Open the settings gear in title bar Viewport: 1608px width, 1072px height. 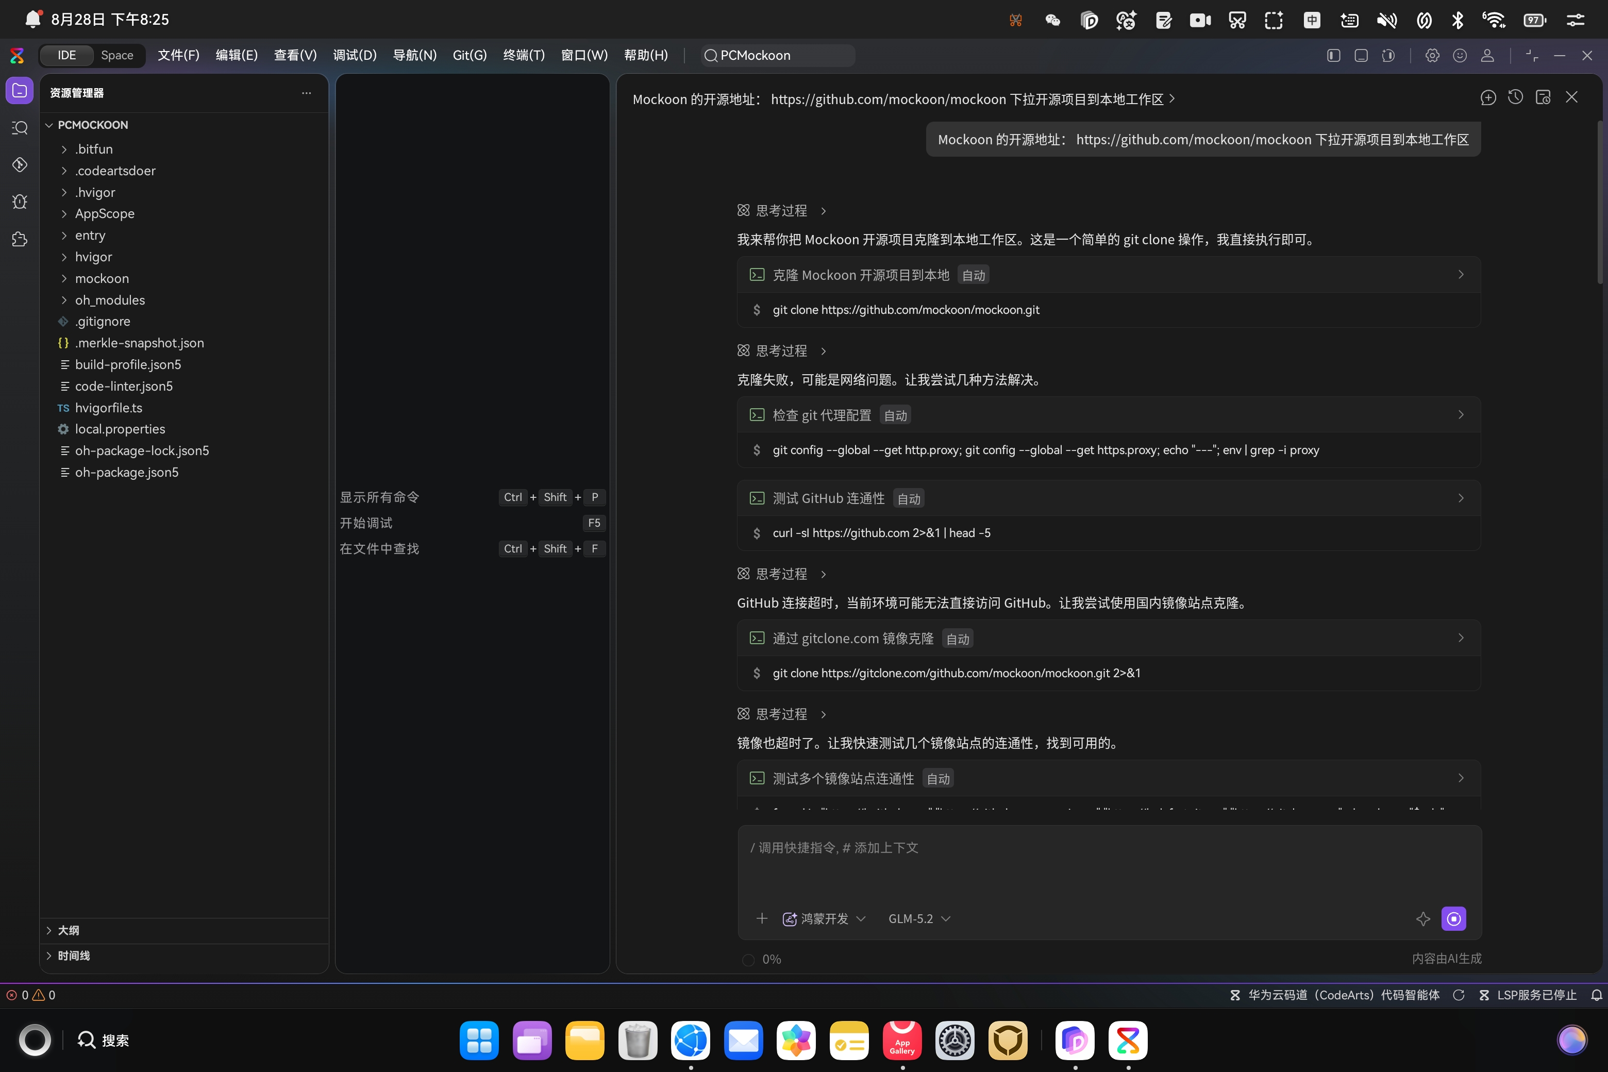[1432, 55]
